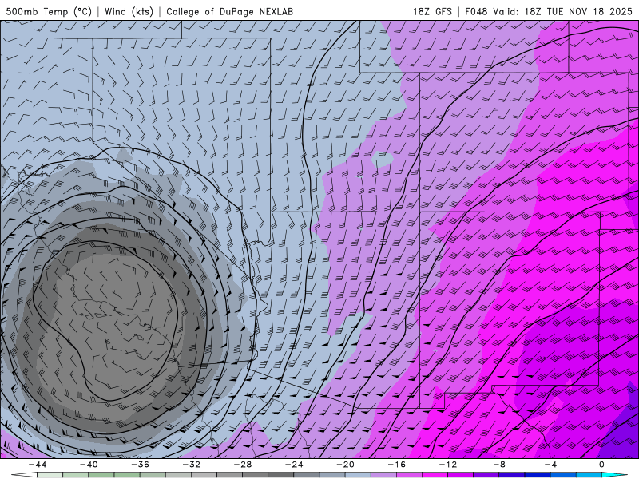Click the white arrow end of the color scale
The image size is (639, 479).
click(24, 475)
